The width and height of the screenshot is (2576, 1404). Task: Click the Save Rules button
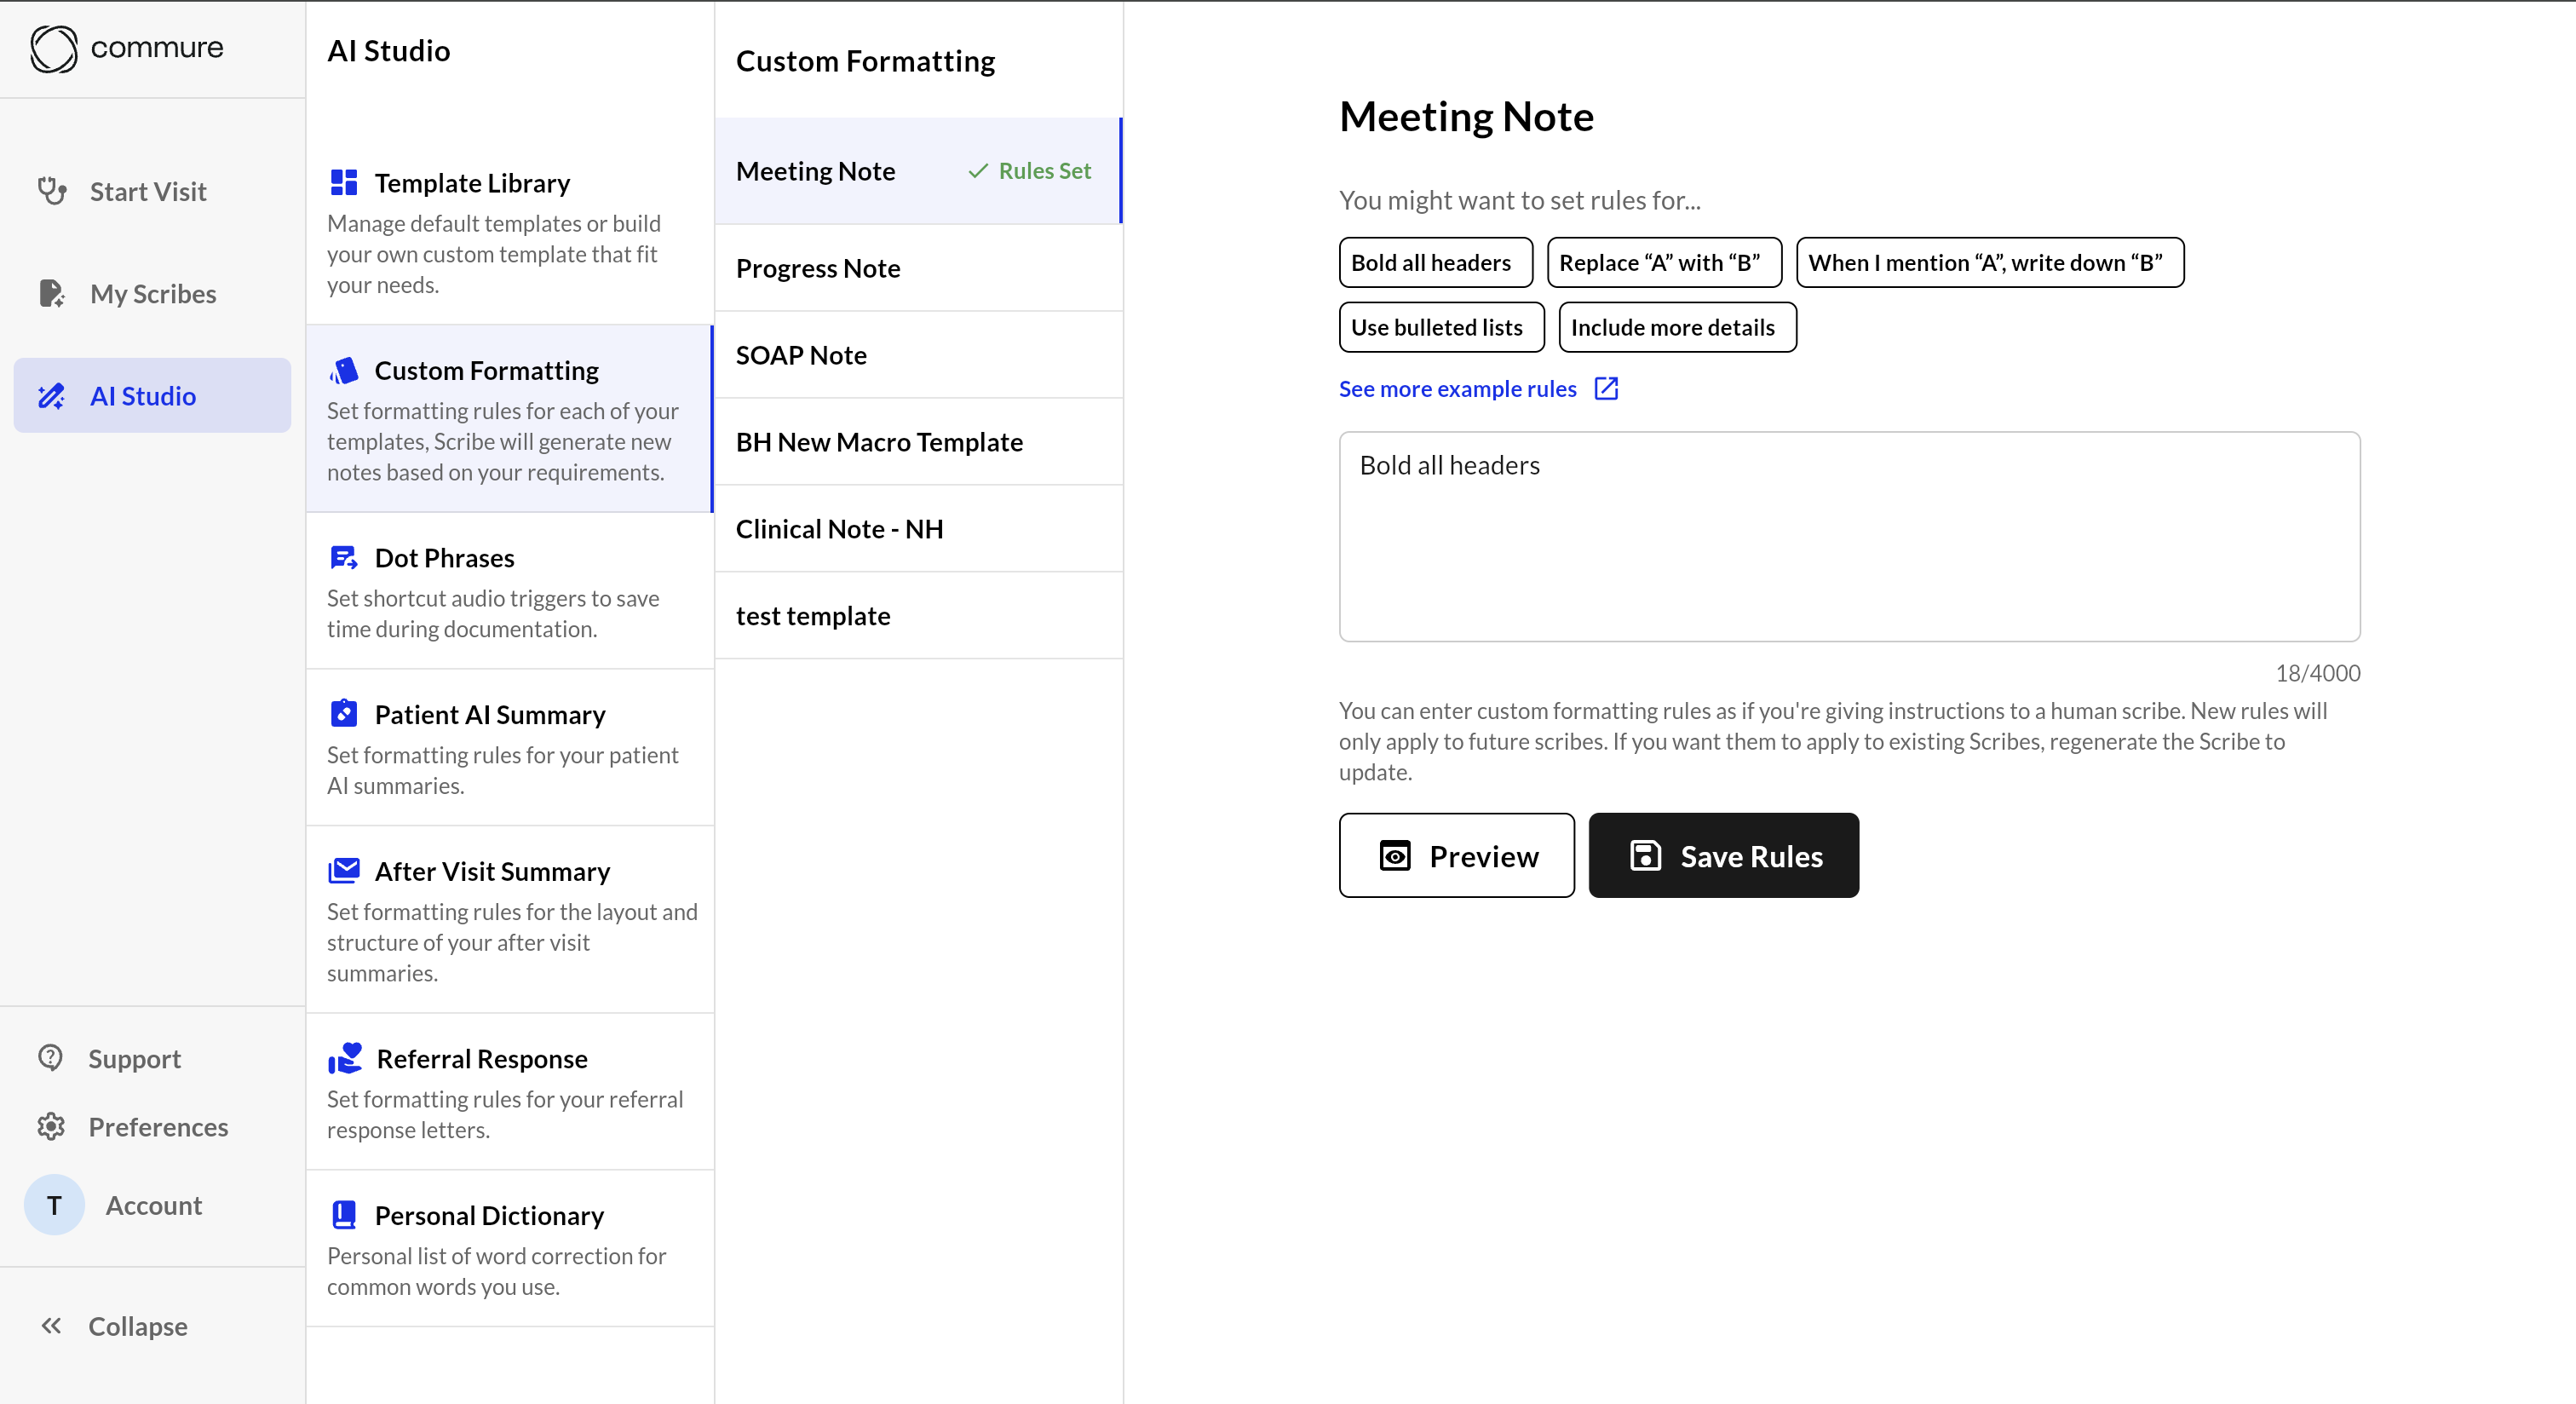pyautogui.click(x=1723, y=856)
